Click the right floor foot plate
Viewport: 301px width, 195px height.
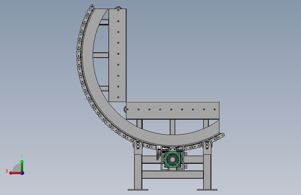(207, 190)
